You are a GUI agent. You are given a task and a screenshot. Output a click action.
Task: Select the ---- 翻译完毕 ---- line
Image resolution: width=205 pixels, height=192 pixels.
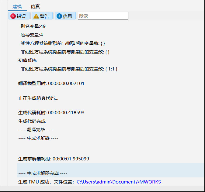click(x=36, y=130)
